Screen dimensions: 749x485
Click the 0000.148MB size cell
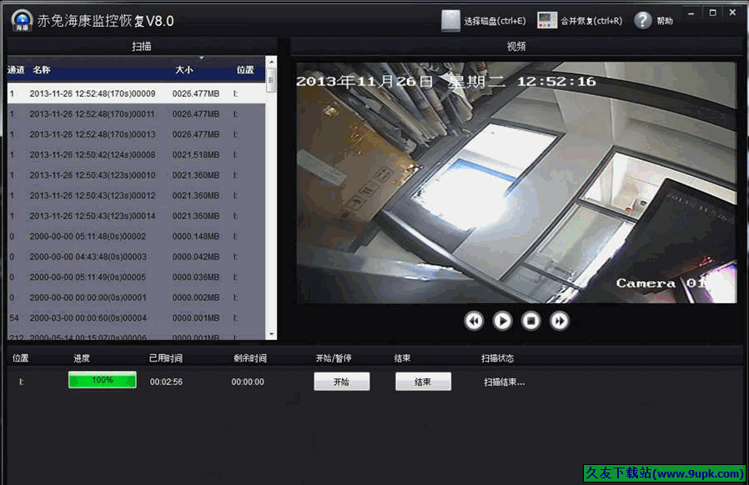coord(196,237)
